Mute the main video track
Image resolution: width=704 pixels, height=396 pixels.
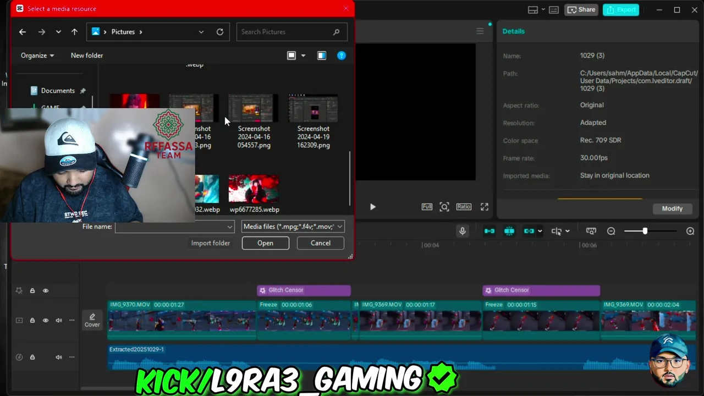[59, 320]
